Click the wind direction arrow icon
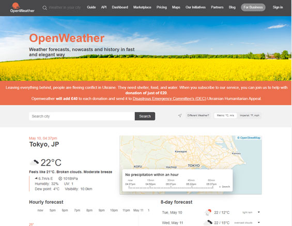This screenshot has width=292, height=226. tap(36, 178)
